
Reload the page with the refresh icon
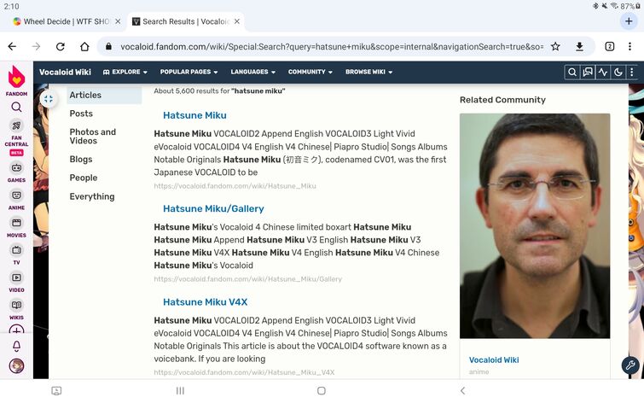pos(61,46)
